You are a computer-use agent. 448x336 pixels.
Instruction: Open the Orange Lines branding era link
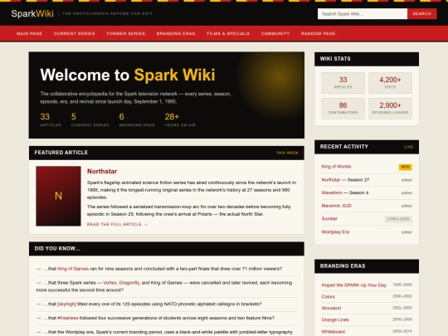[x=335, y=319]
